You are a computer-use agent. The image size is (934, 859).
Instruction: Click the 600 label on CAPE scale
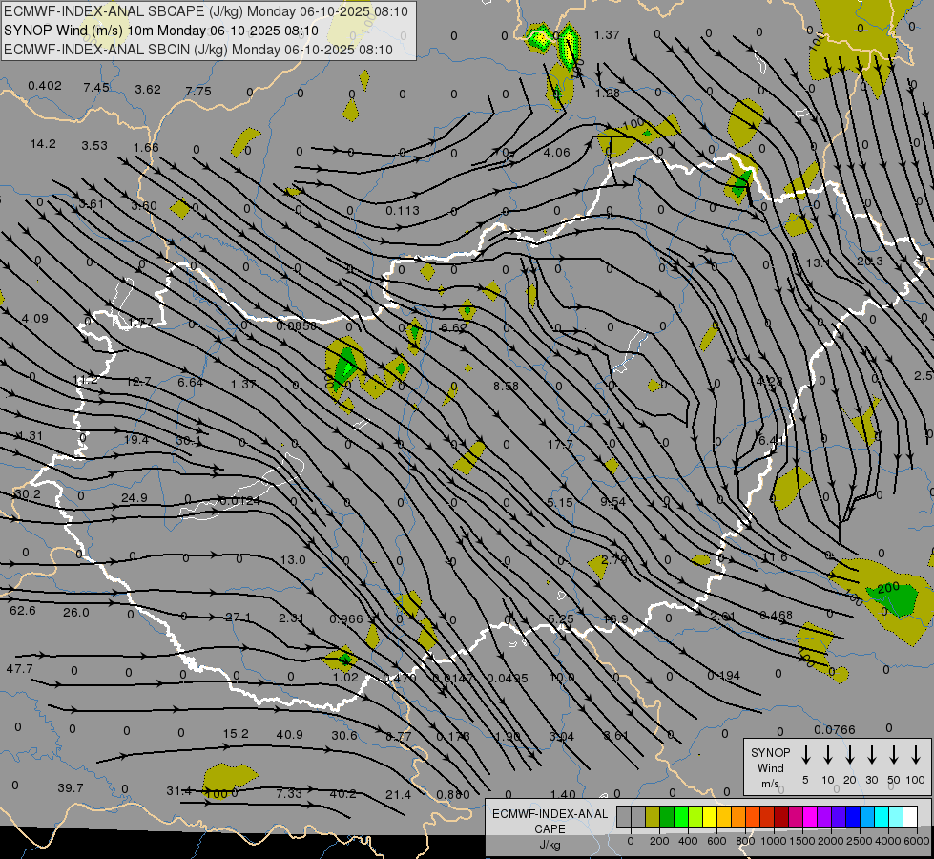[x=716, y=841]
